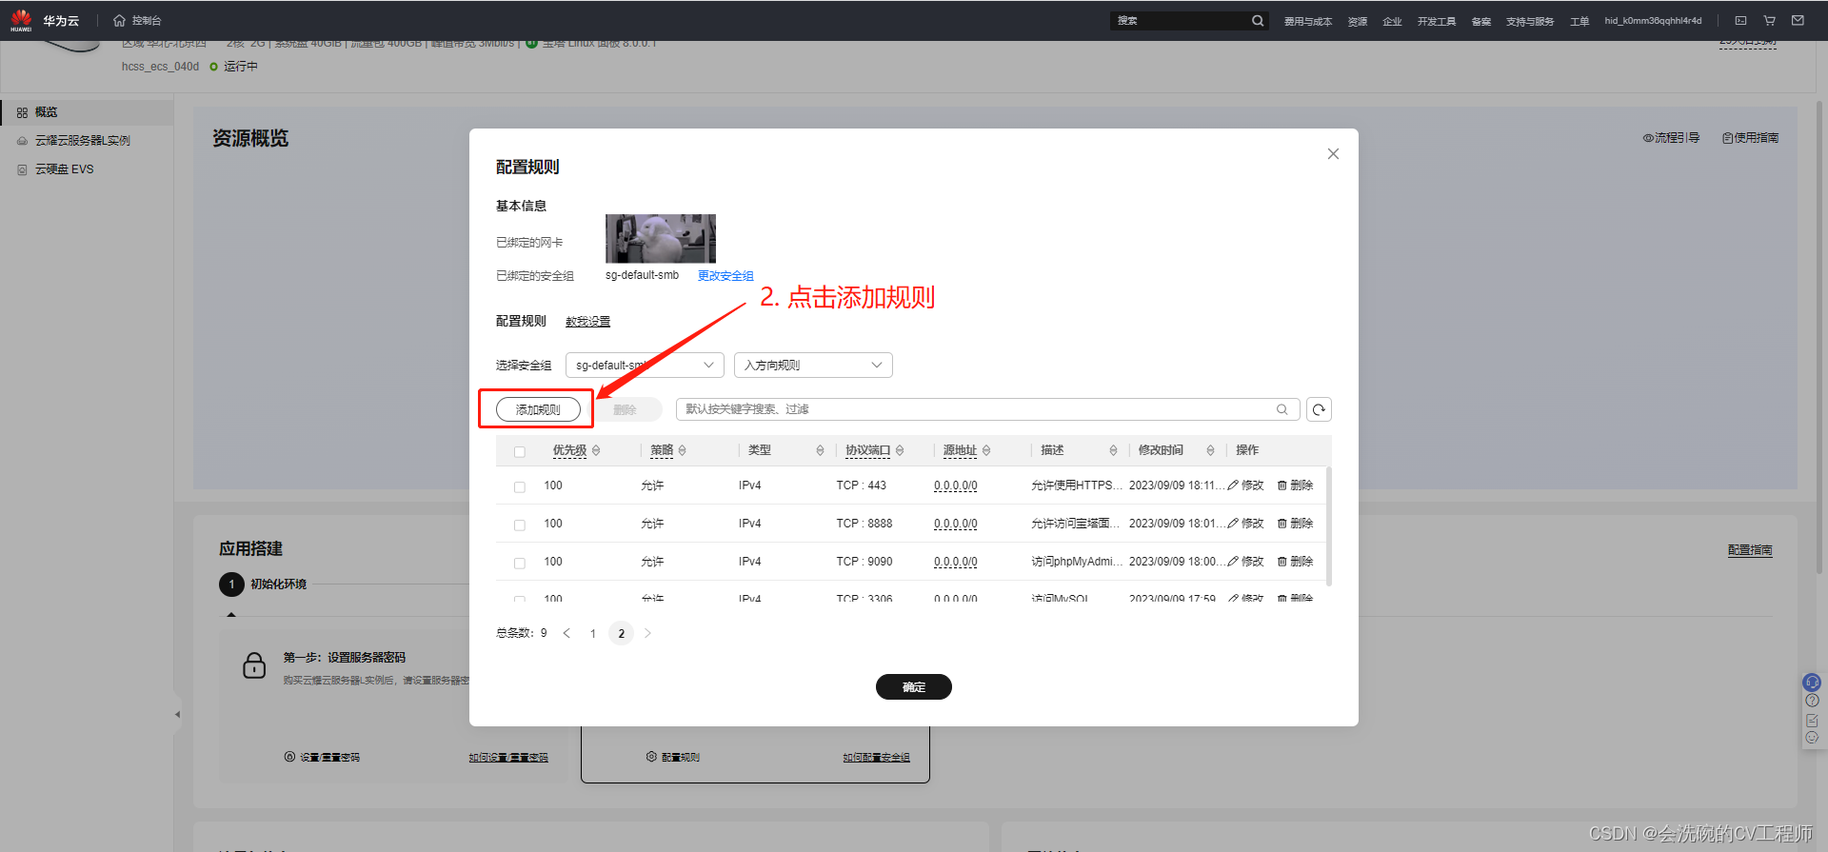This screenshot has height=852, width=1828.
Task: Open the messages envelope icon
Action: pos(1798,20)
